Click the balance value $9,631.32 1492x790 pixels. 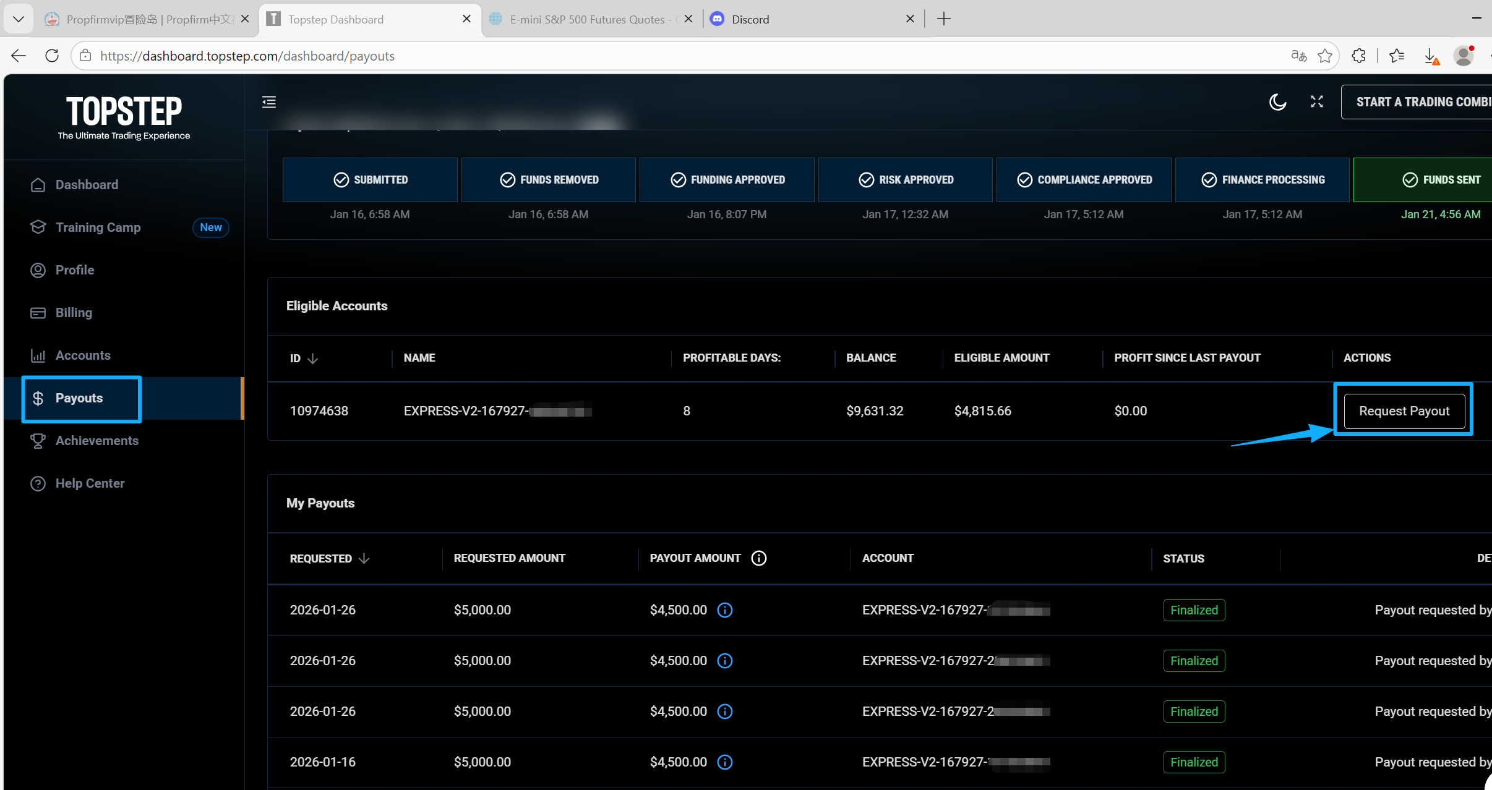point(875,411)
